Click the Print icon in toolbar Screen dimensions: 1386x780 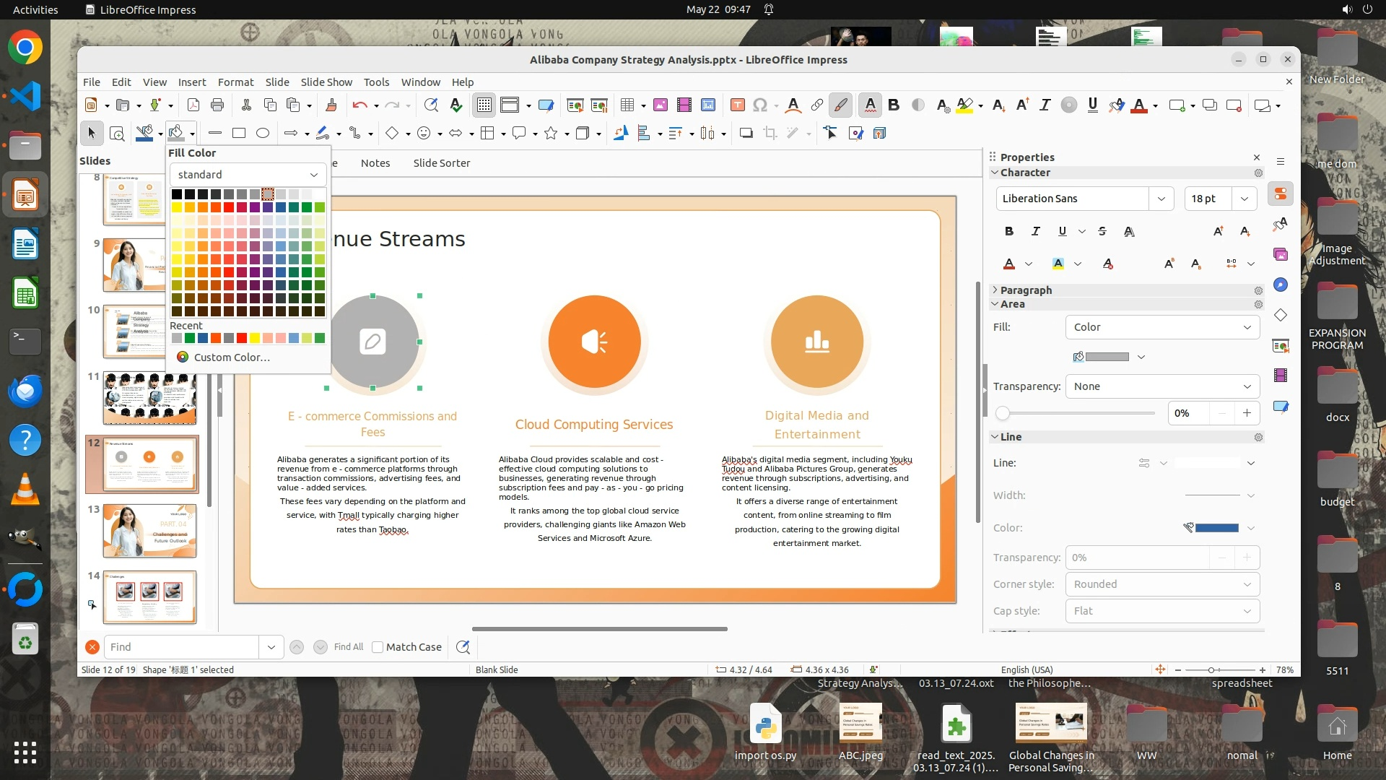click(217, 105)
